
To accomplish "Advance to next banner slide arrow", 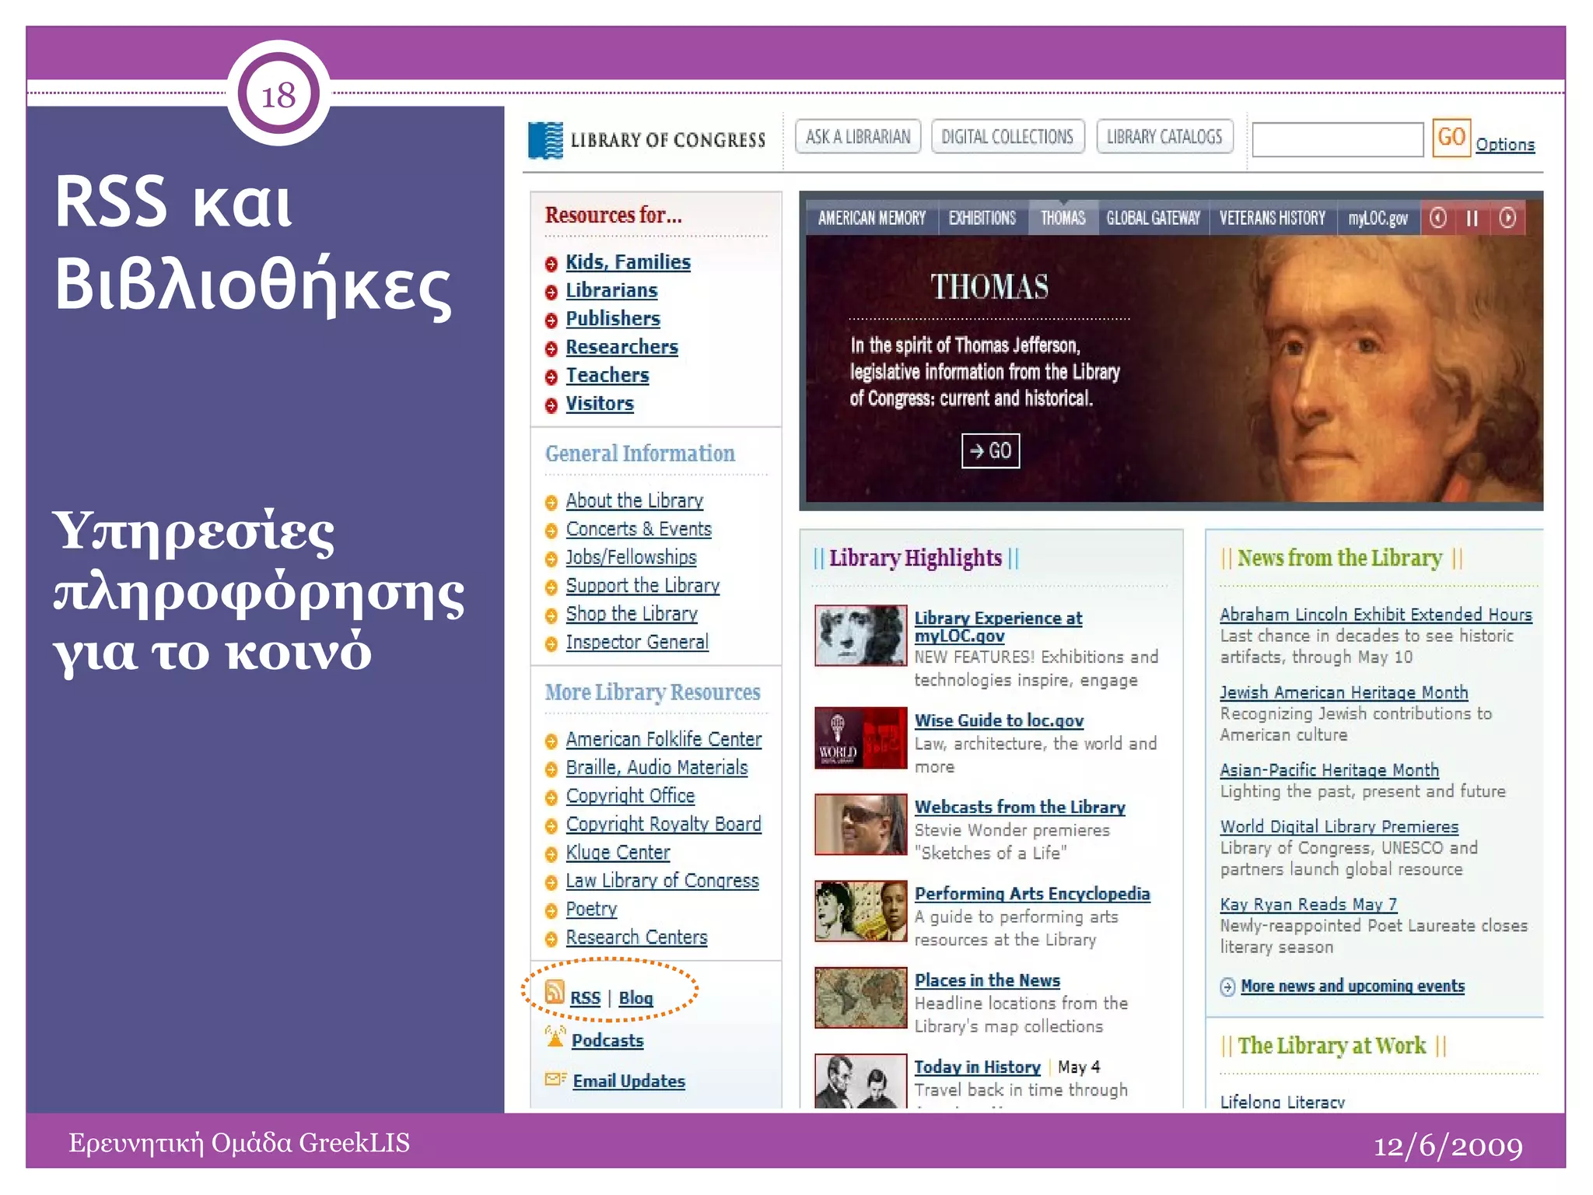I will pyautogui.click(x=1507, y=218).
